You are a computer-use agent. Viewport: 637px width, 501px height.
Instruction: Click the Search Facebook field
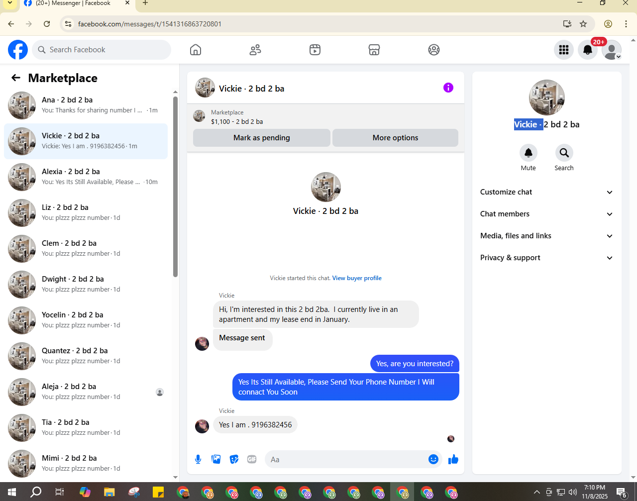102,50
